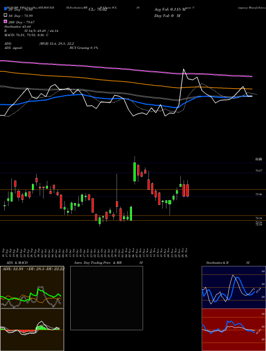266x351 pixels.
Task: Click the 'Intra Day Trading Price & MR' title
Action: [x=98, y=263]
